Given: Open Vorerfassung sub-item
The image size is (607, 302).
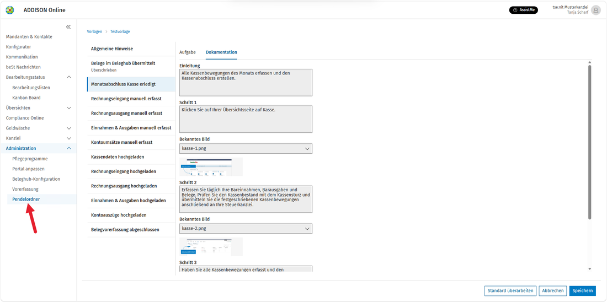Looking at the screenshot, I should (x=25, y=189).
